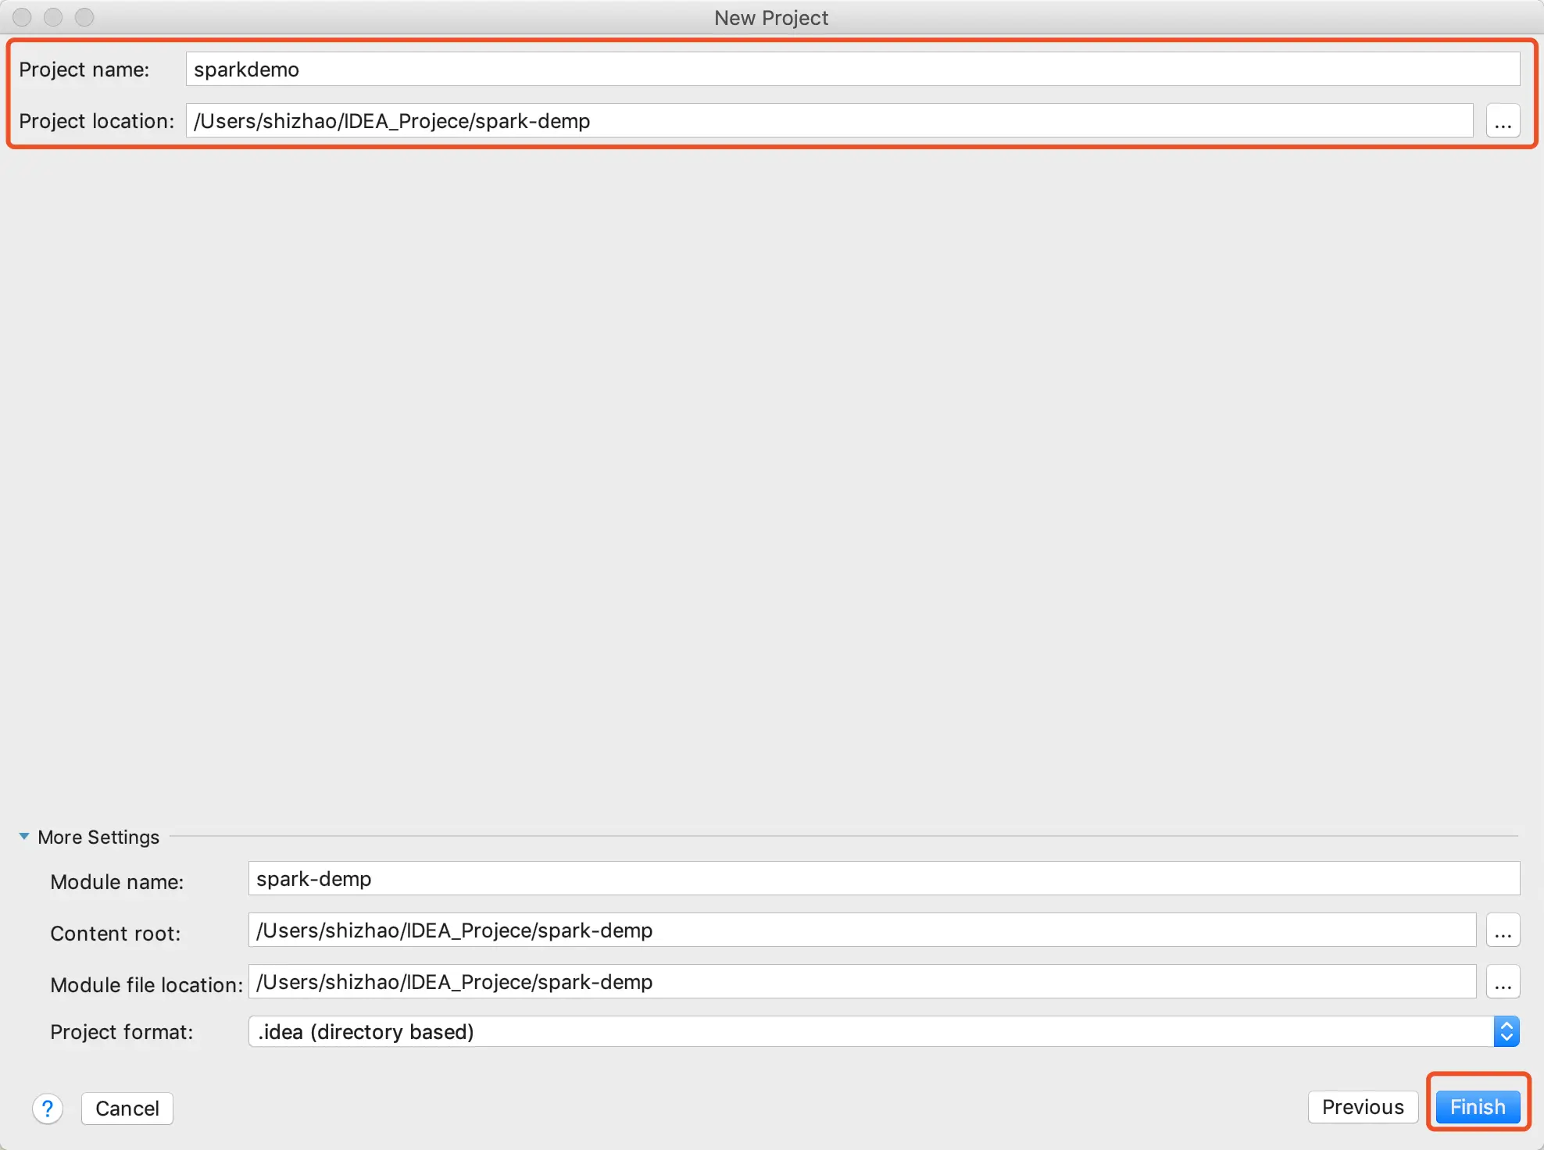Image resolution: width=1544 pixels, height=1150 pixels.
Task: Click the New Project title bar
Action: [x=771, y=17]
